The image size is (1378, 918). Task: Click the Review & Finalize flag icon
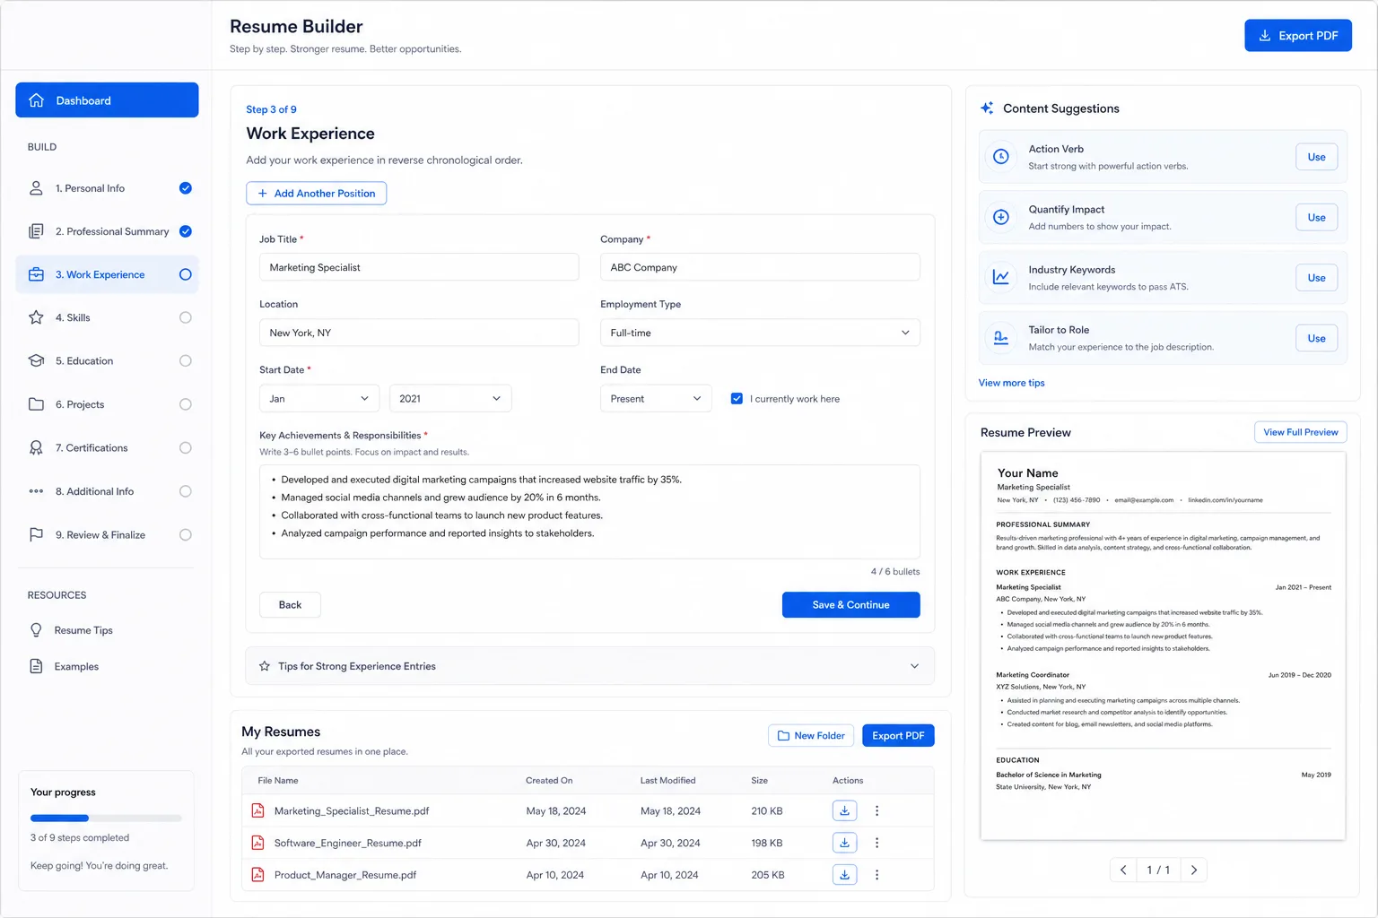pyautogui.click(x=36, y=534)
